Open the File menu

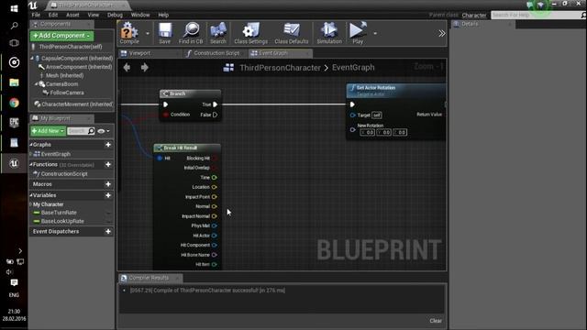(x=36, y=15)
